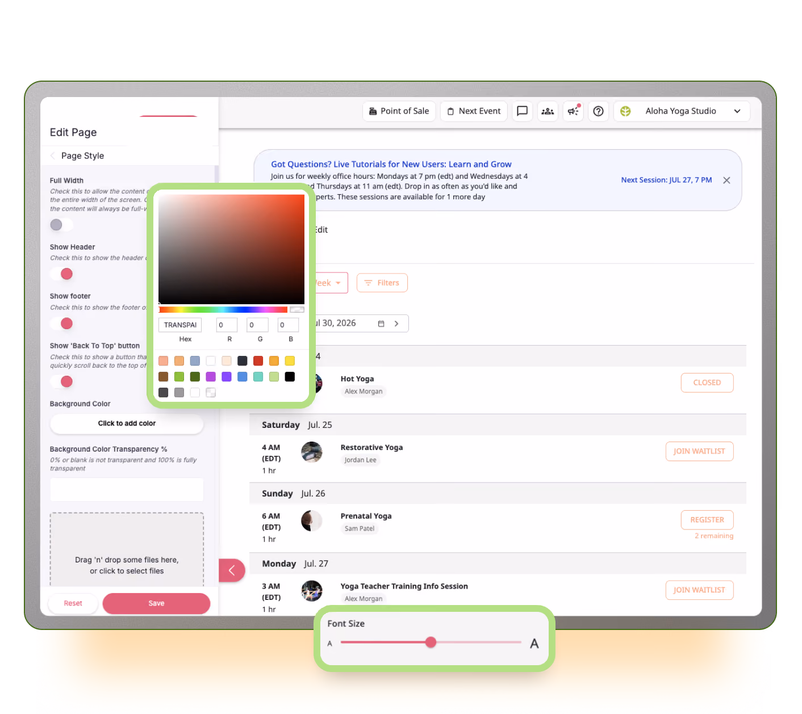Click the rainbow hue slider

(x=223, y=309)
